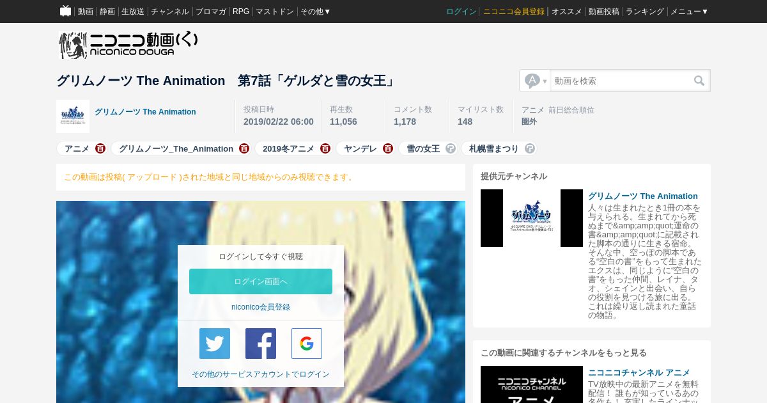
Task: Open 静画 in top navigation
Action: click(107, 12)
